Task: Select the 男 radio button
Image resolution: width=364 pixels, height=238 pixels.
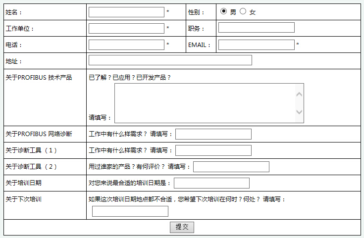Action: click(224, 11)
